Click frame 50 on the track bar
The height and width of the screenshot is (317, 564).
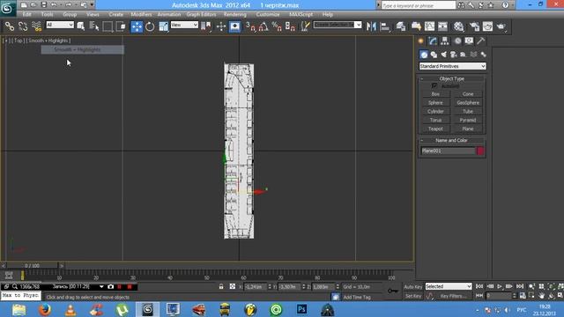coord(207,275)
